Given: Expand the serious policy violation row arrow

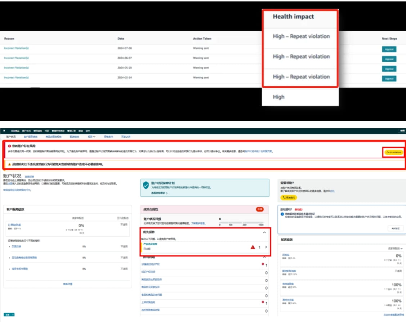Looking at the screenshot, I should pos(266,247).
